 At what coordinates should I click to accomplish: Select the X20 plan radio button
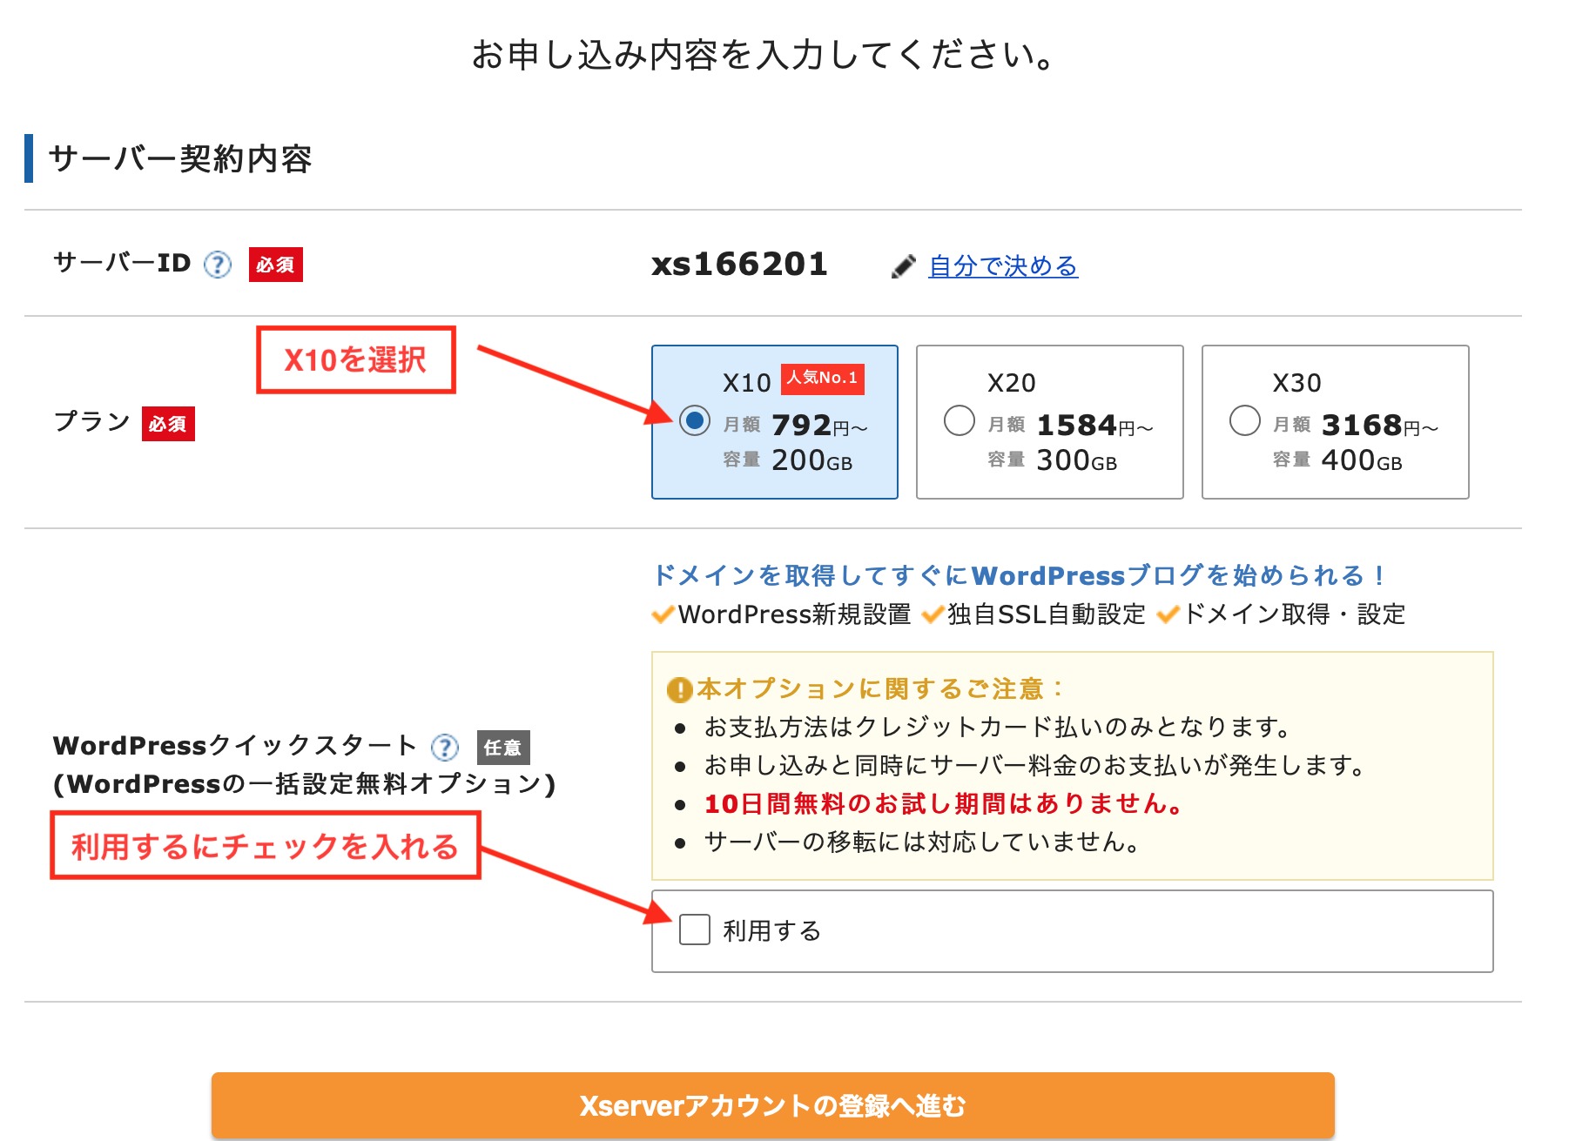click(960, 421)
